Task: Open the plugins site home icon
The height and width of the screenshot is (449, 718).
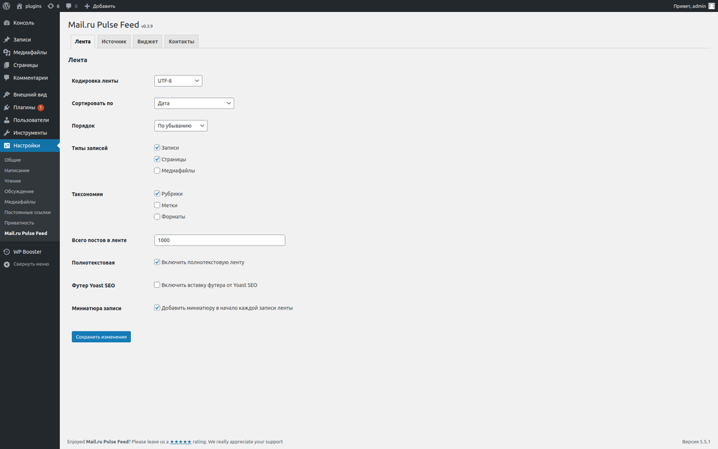Action: (x=19, y=6)
